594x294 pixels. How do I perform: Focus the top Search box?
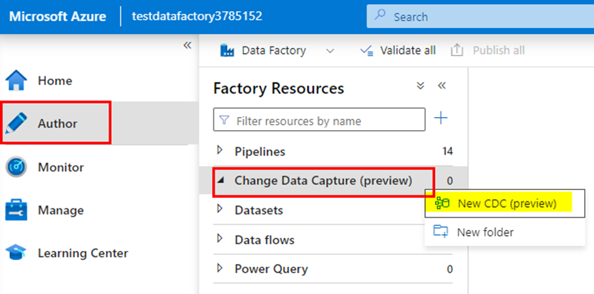(480, 16)
